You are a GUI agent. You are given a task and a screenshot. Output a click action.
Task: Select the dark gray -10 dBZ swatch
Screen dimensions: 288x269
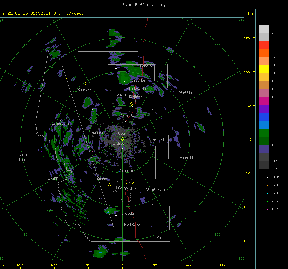coord(264,165)
